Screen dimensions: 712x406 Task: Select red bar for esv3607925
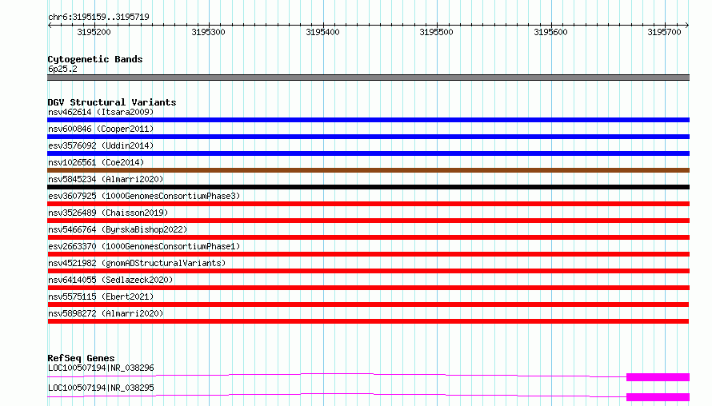pyautogui.click(x=368, y=204)
